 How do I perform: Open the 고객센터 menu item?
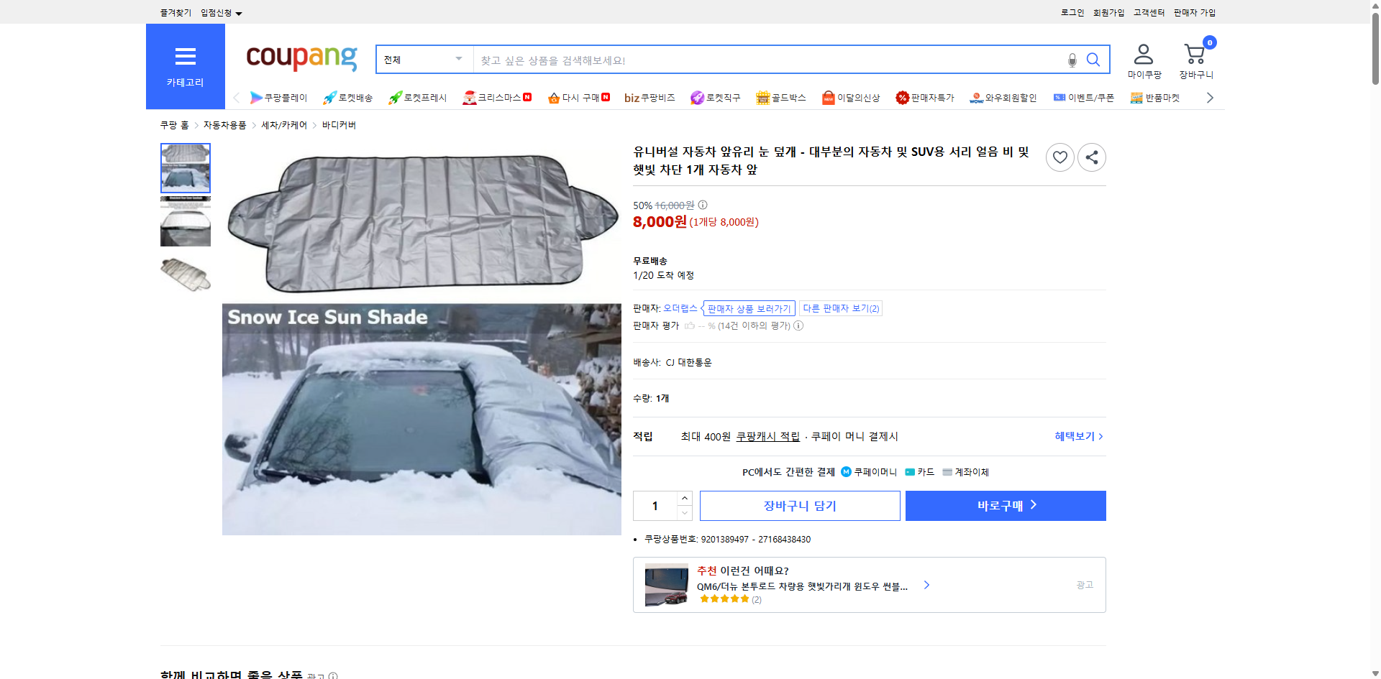pyautogui.click(x=1148, y=11)
